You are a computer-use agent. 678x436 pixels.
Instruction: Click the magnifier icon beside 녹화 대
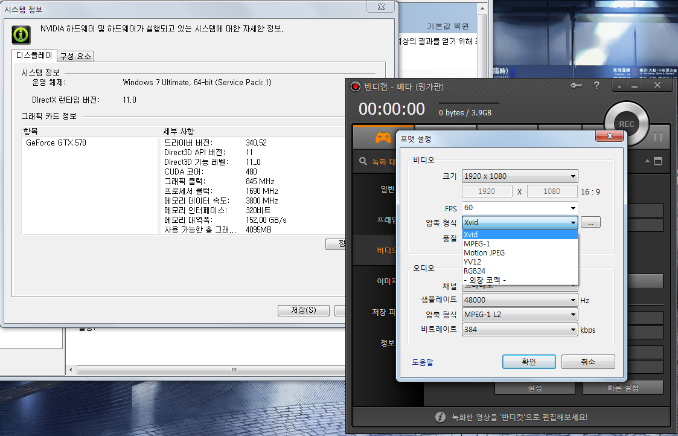363,161
